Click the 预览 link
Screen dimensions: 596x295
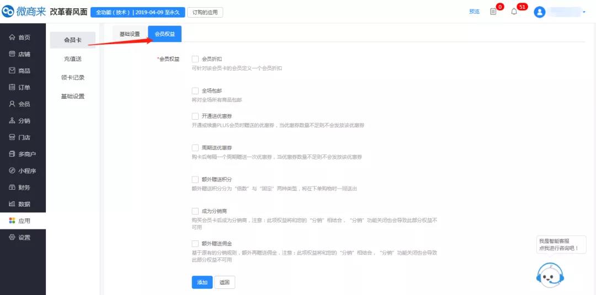[474, 12]
